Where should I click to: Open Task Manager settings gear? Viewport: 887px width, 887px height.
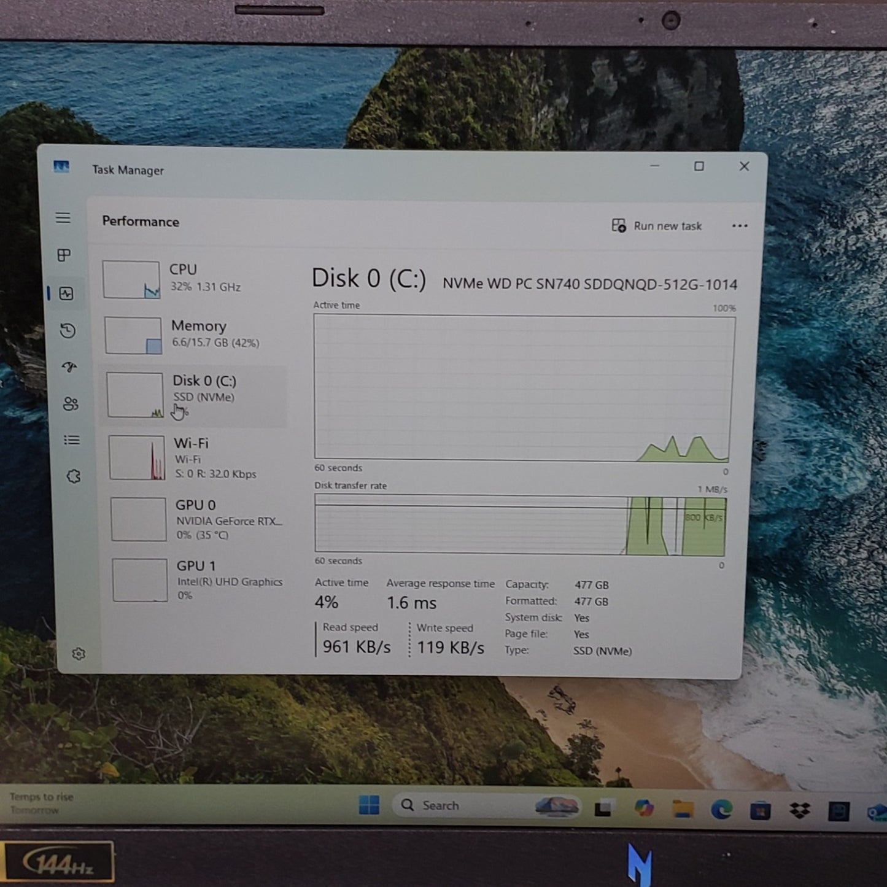(x=79, y=654)
